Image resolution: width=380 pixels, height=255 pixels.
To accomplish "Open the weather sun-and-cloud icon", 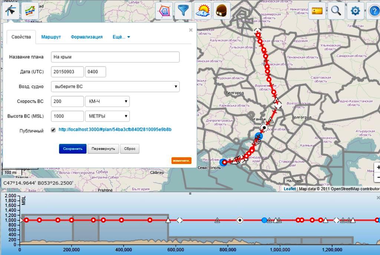I will point(203,11).
